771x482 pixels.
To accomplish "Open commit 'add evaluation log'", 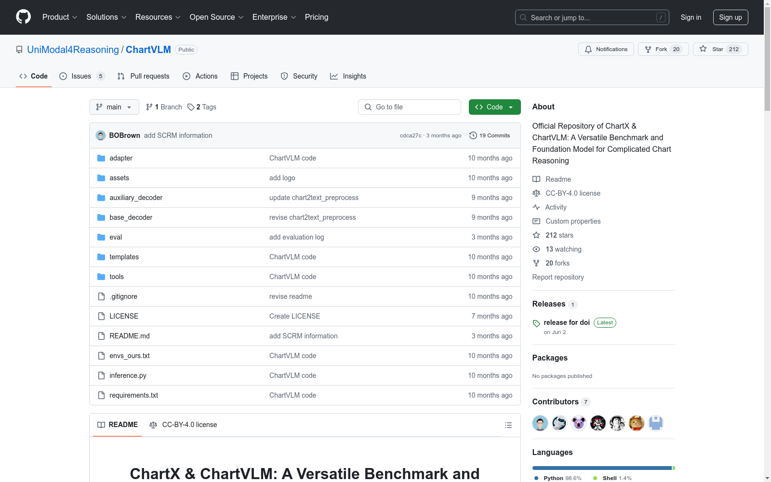I will point(297,237).
